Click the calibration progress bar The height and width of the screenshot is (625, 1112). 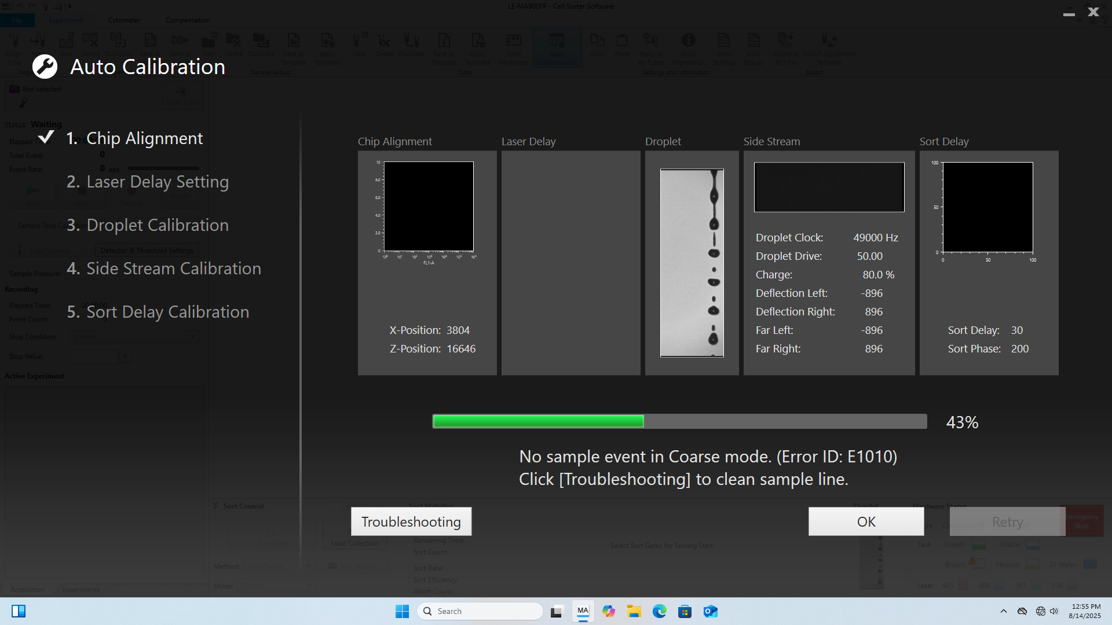point(680,421)
